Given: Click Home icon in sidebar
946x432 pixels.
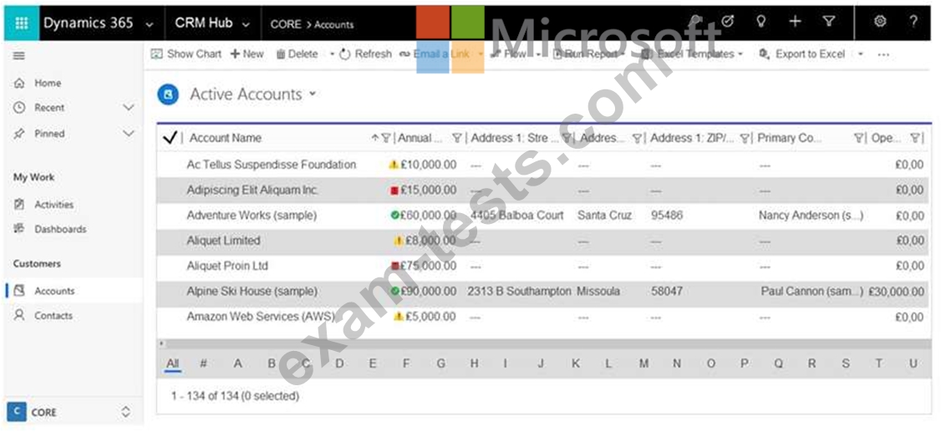Looking at the screenshot, I should tap(19, 84).
